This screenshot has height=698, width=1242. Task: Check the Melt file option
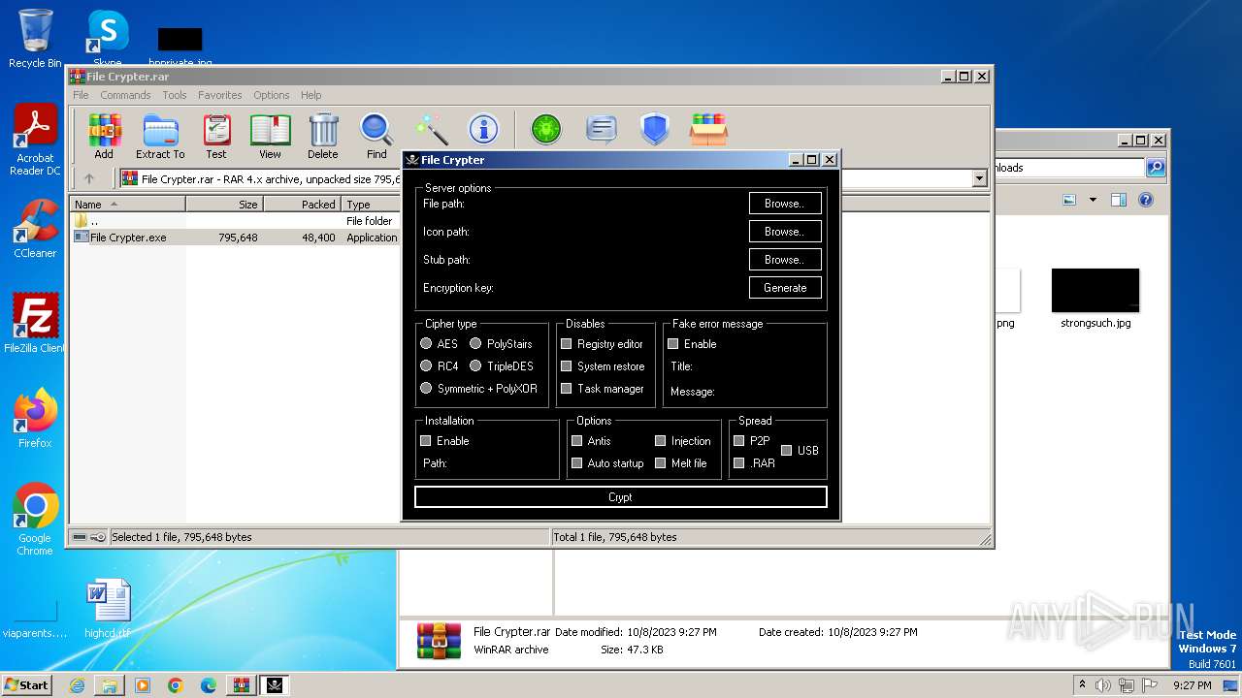click(x=661, y=462)
